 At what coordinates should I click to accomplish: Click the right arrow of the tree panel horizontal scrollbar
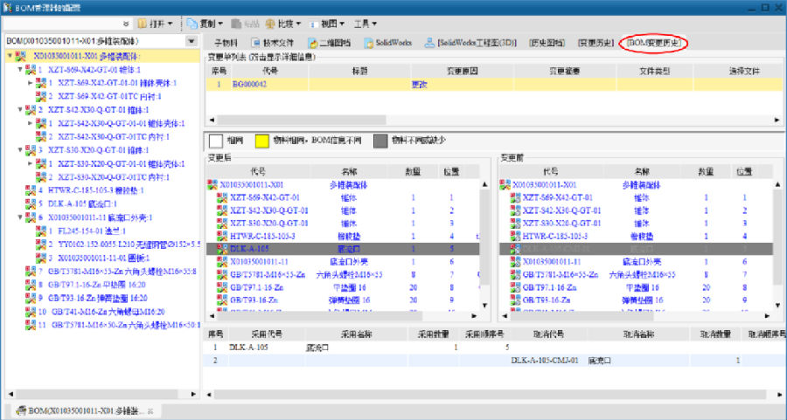tap(193, 395)
